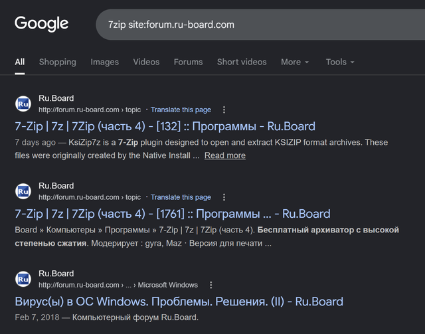
Task: Click the forum.ru-board.com › Microsoft Windows breadcrumb
Action: [x=118, y=285]
